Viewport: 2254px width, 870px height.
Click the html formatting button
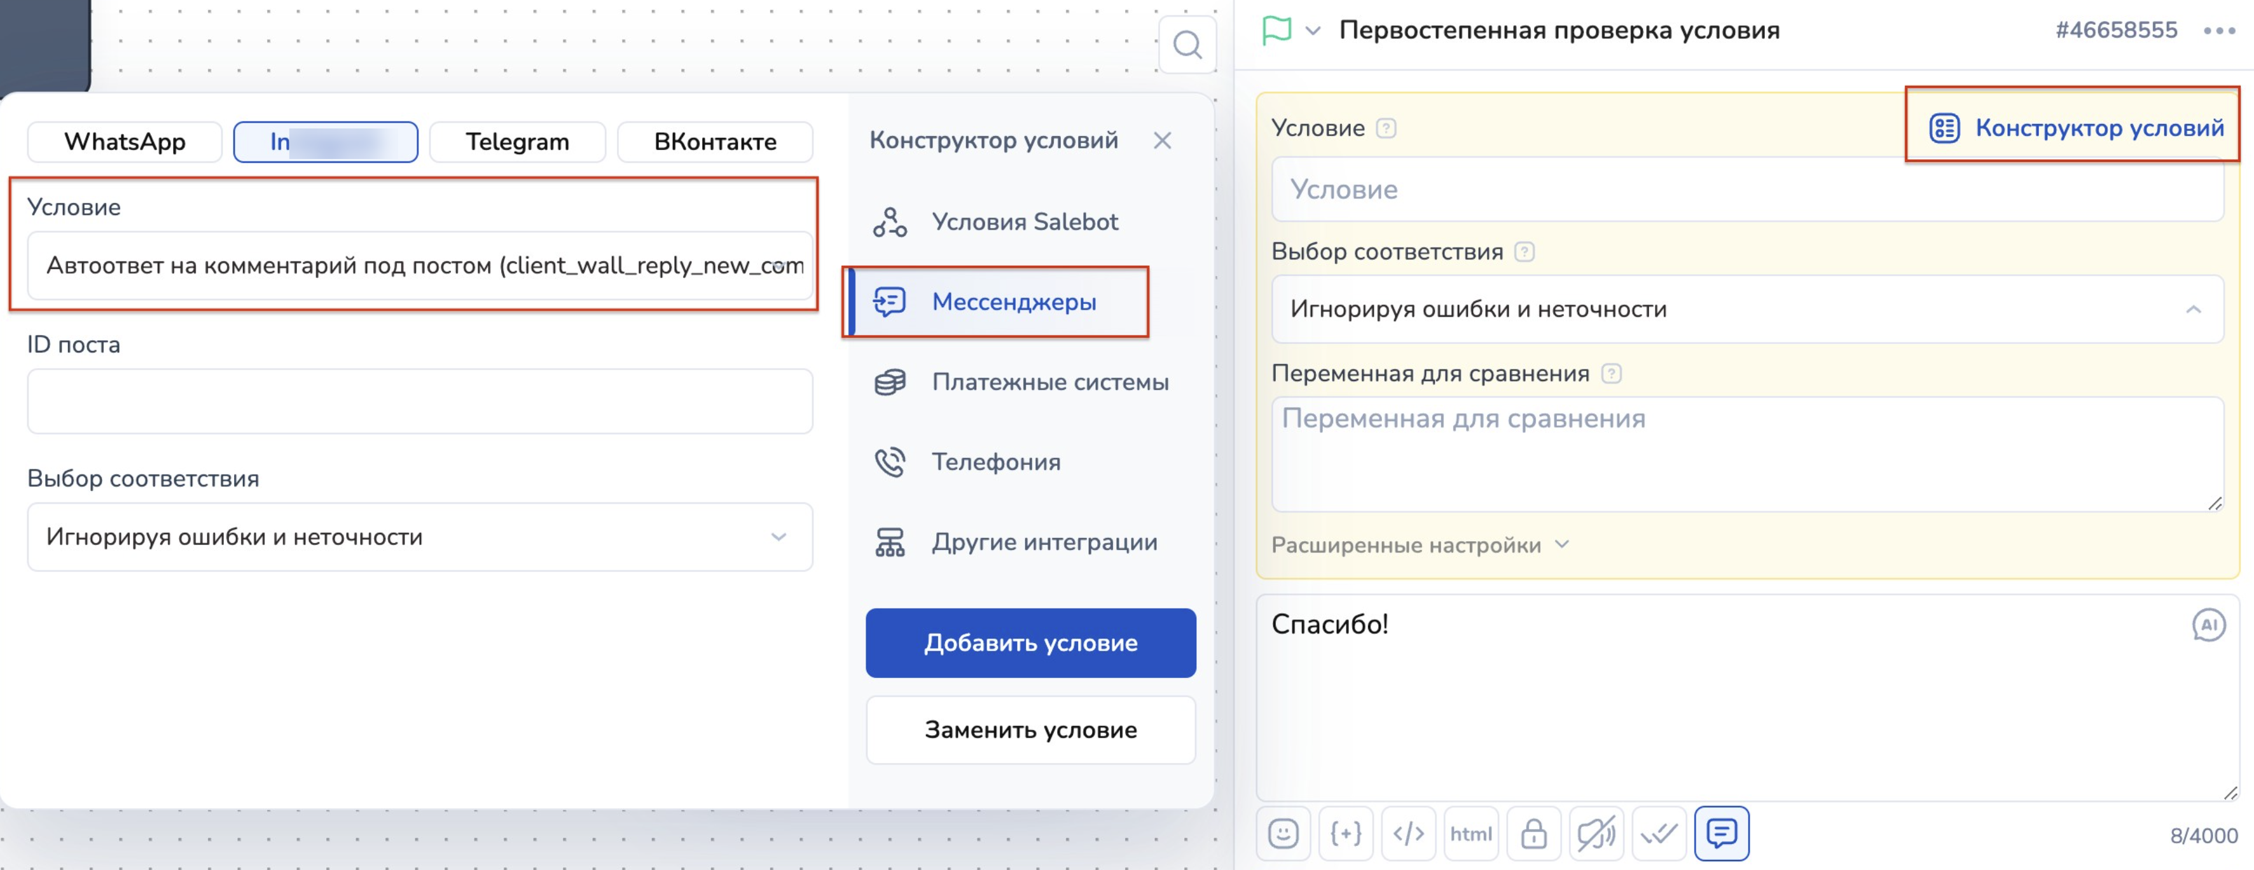1471,833
